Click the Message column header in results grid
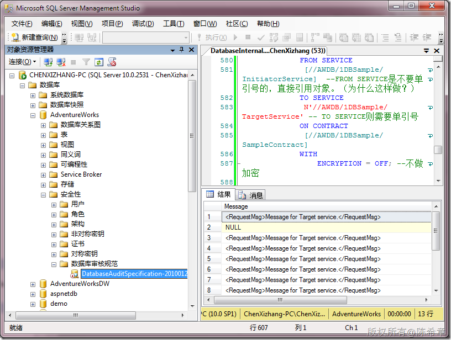This screenshot has height=340, width=451. point(327,206)
